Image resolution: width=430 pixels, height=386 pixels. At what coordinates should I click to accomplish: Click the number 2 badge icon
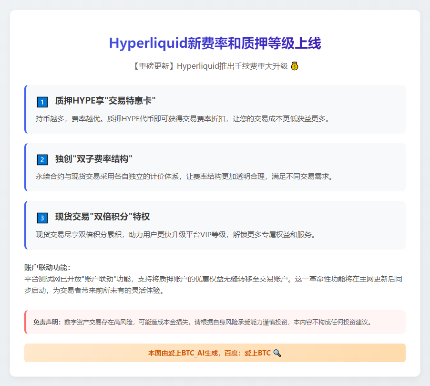click(42, 160)
